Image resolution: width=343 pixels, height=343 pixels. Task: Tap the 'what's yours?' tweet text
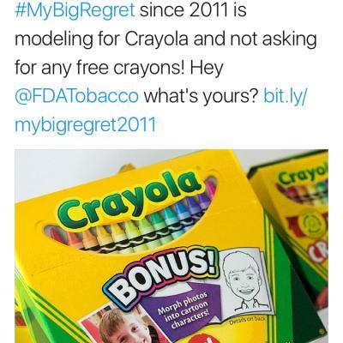201,96
